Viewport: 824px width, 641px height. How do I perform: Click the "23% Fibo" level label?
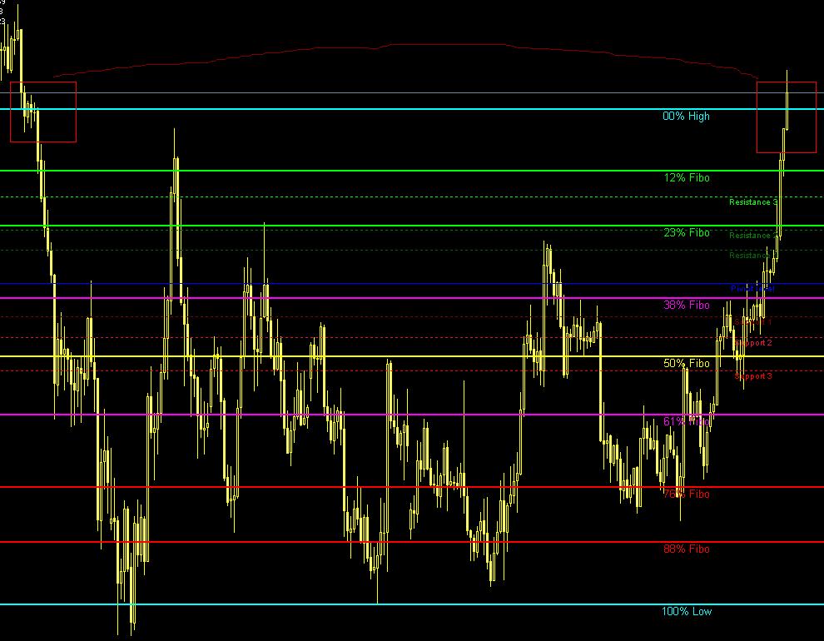[686, 233]
